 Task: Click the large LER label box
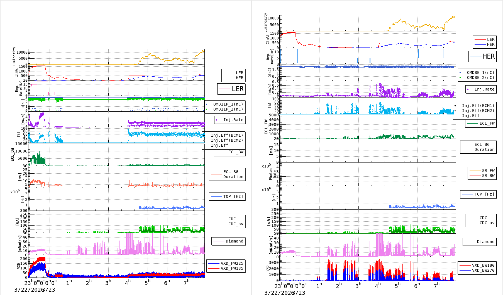[231, 89]
